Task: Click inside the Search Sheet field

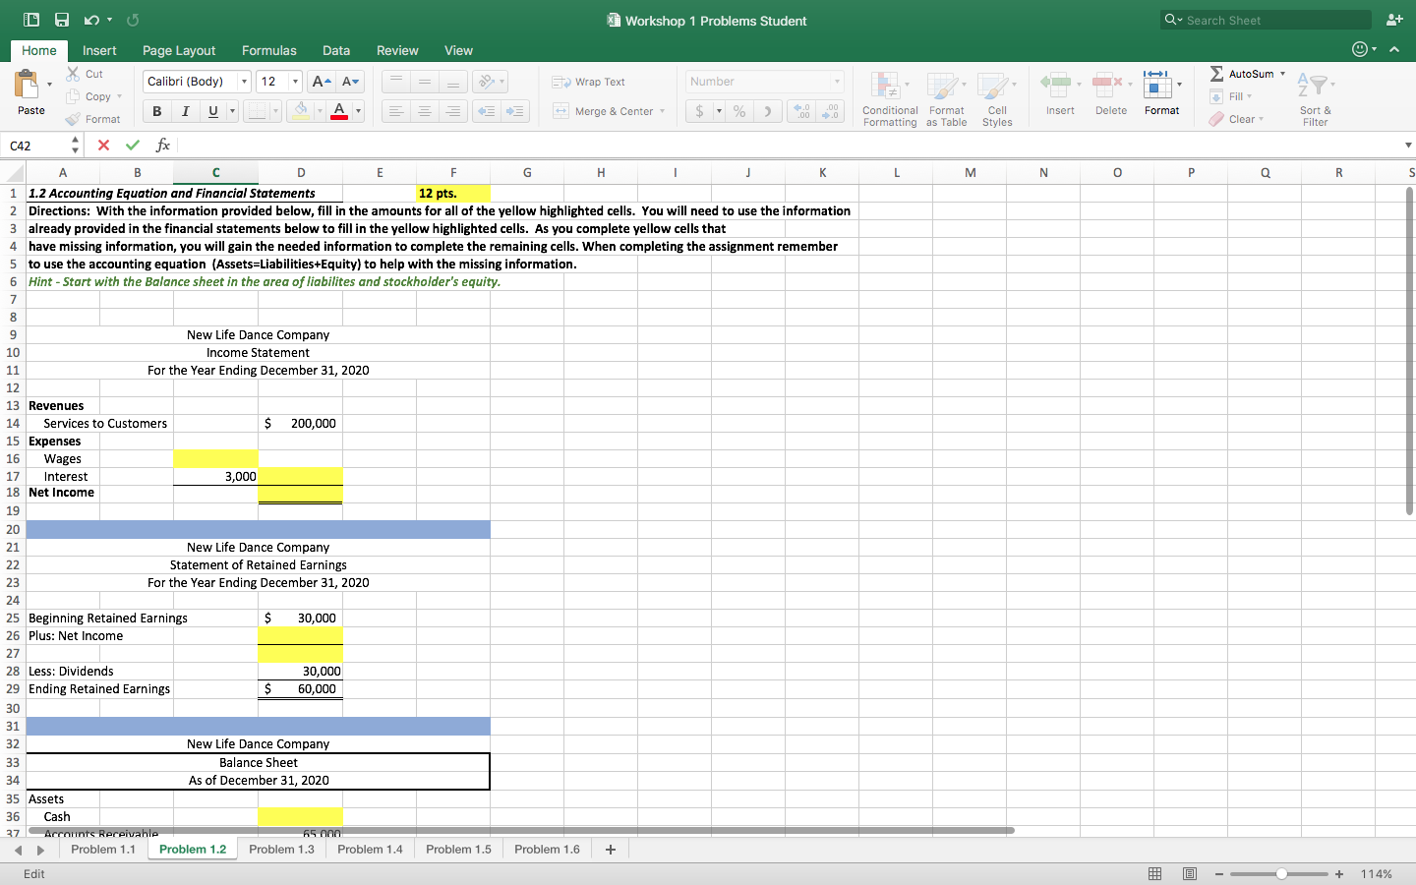Action: click(1266, 19)
